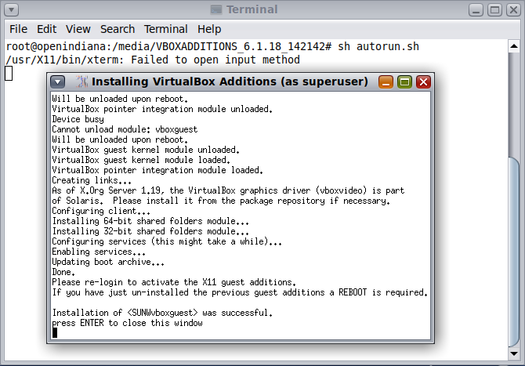525x366 pixels.
Task: Click 'Please re-login to activate' line
Action: [174, 282]
